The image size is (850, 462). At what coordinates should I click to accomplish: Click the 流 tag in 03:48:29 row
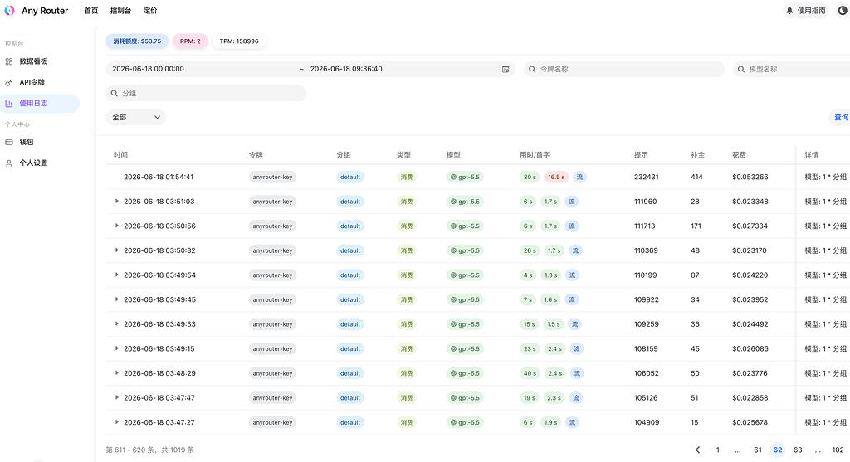click(577, 373)
